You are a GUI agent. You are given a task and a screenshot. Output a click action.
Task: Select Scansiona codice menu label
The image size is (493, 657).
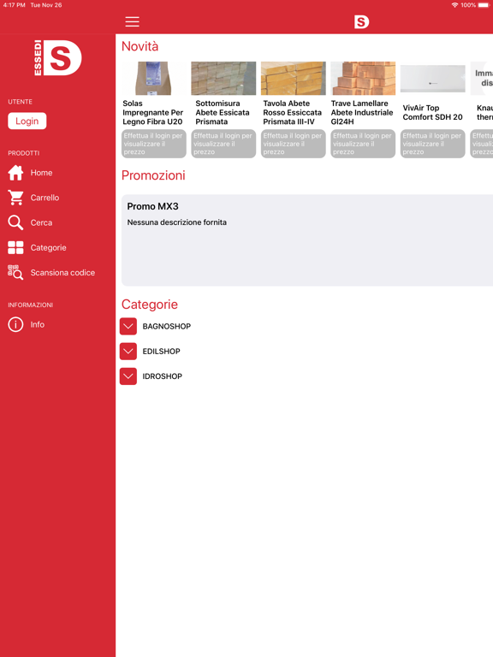[62, 272]
